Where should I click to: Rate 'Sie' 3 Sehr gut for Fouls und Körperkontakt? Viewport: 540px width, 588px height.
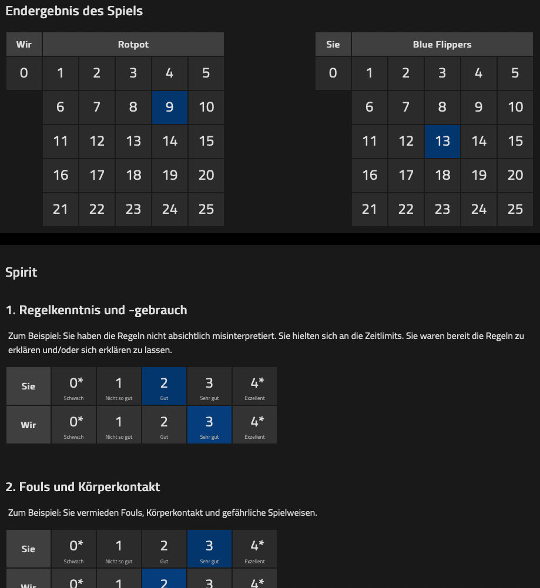pyautogui.click(x=209, y=548)
